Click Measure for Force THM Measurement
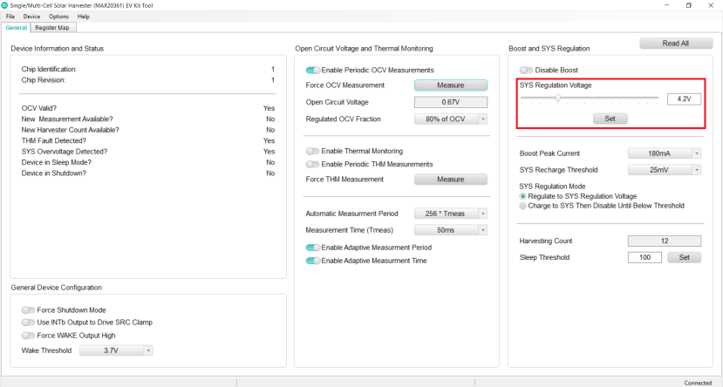The height and width of the screenshot is (387, 723). [x=451, y=180]
